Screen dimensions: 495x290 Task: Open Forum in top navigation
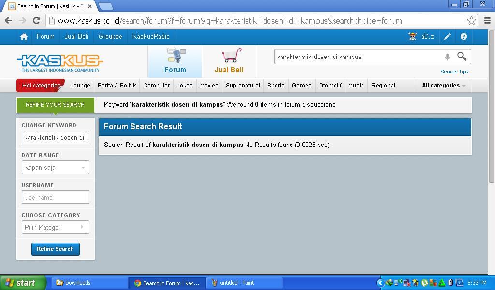tap(45, 37)
